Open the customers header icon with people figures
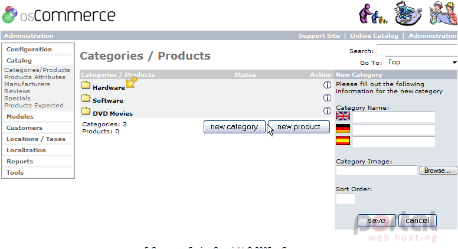The height and width of the screenshot is (249, 458). click(x=373, y=14)
